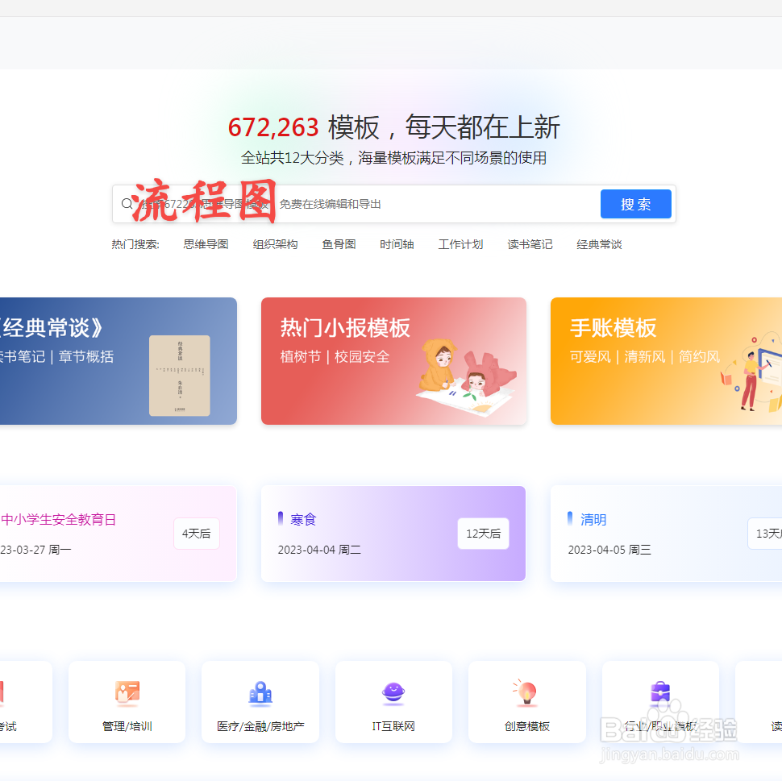The height and width of the screenshot is (781, 782).
Task: Click the 4天后 countdown badge
Action: 197,534
